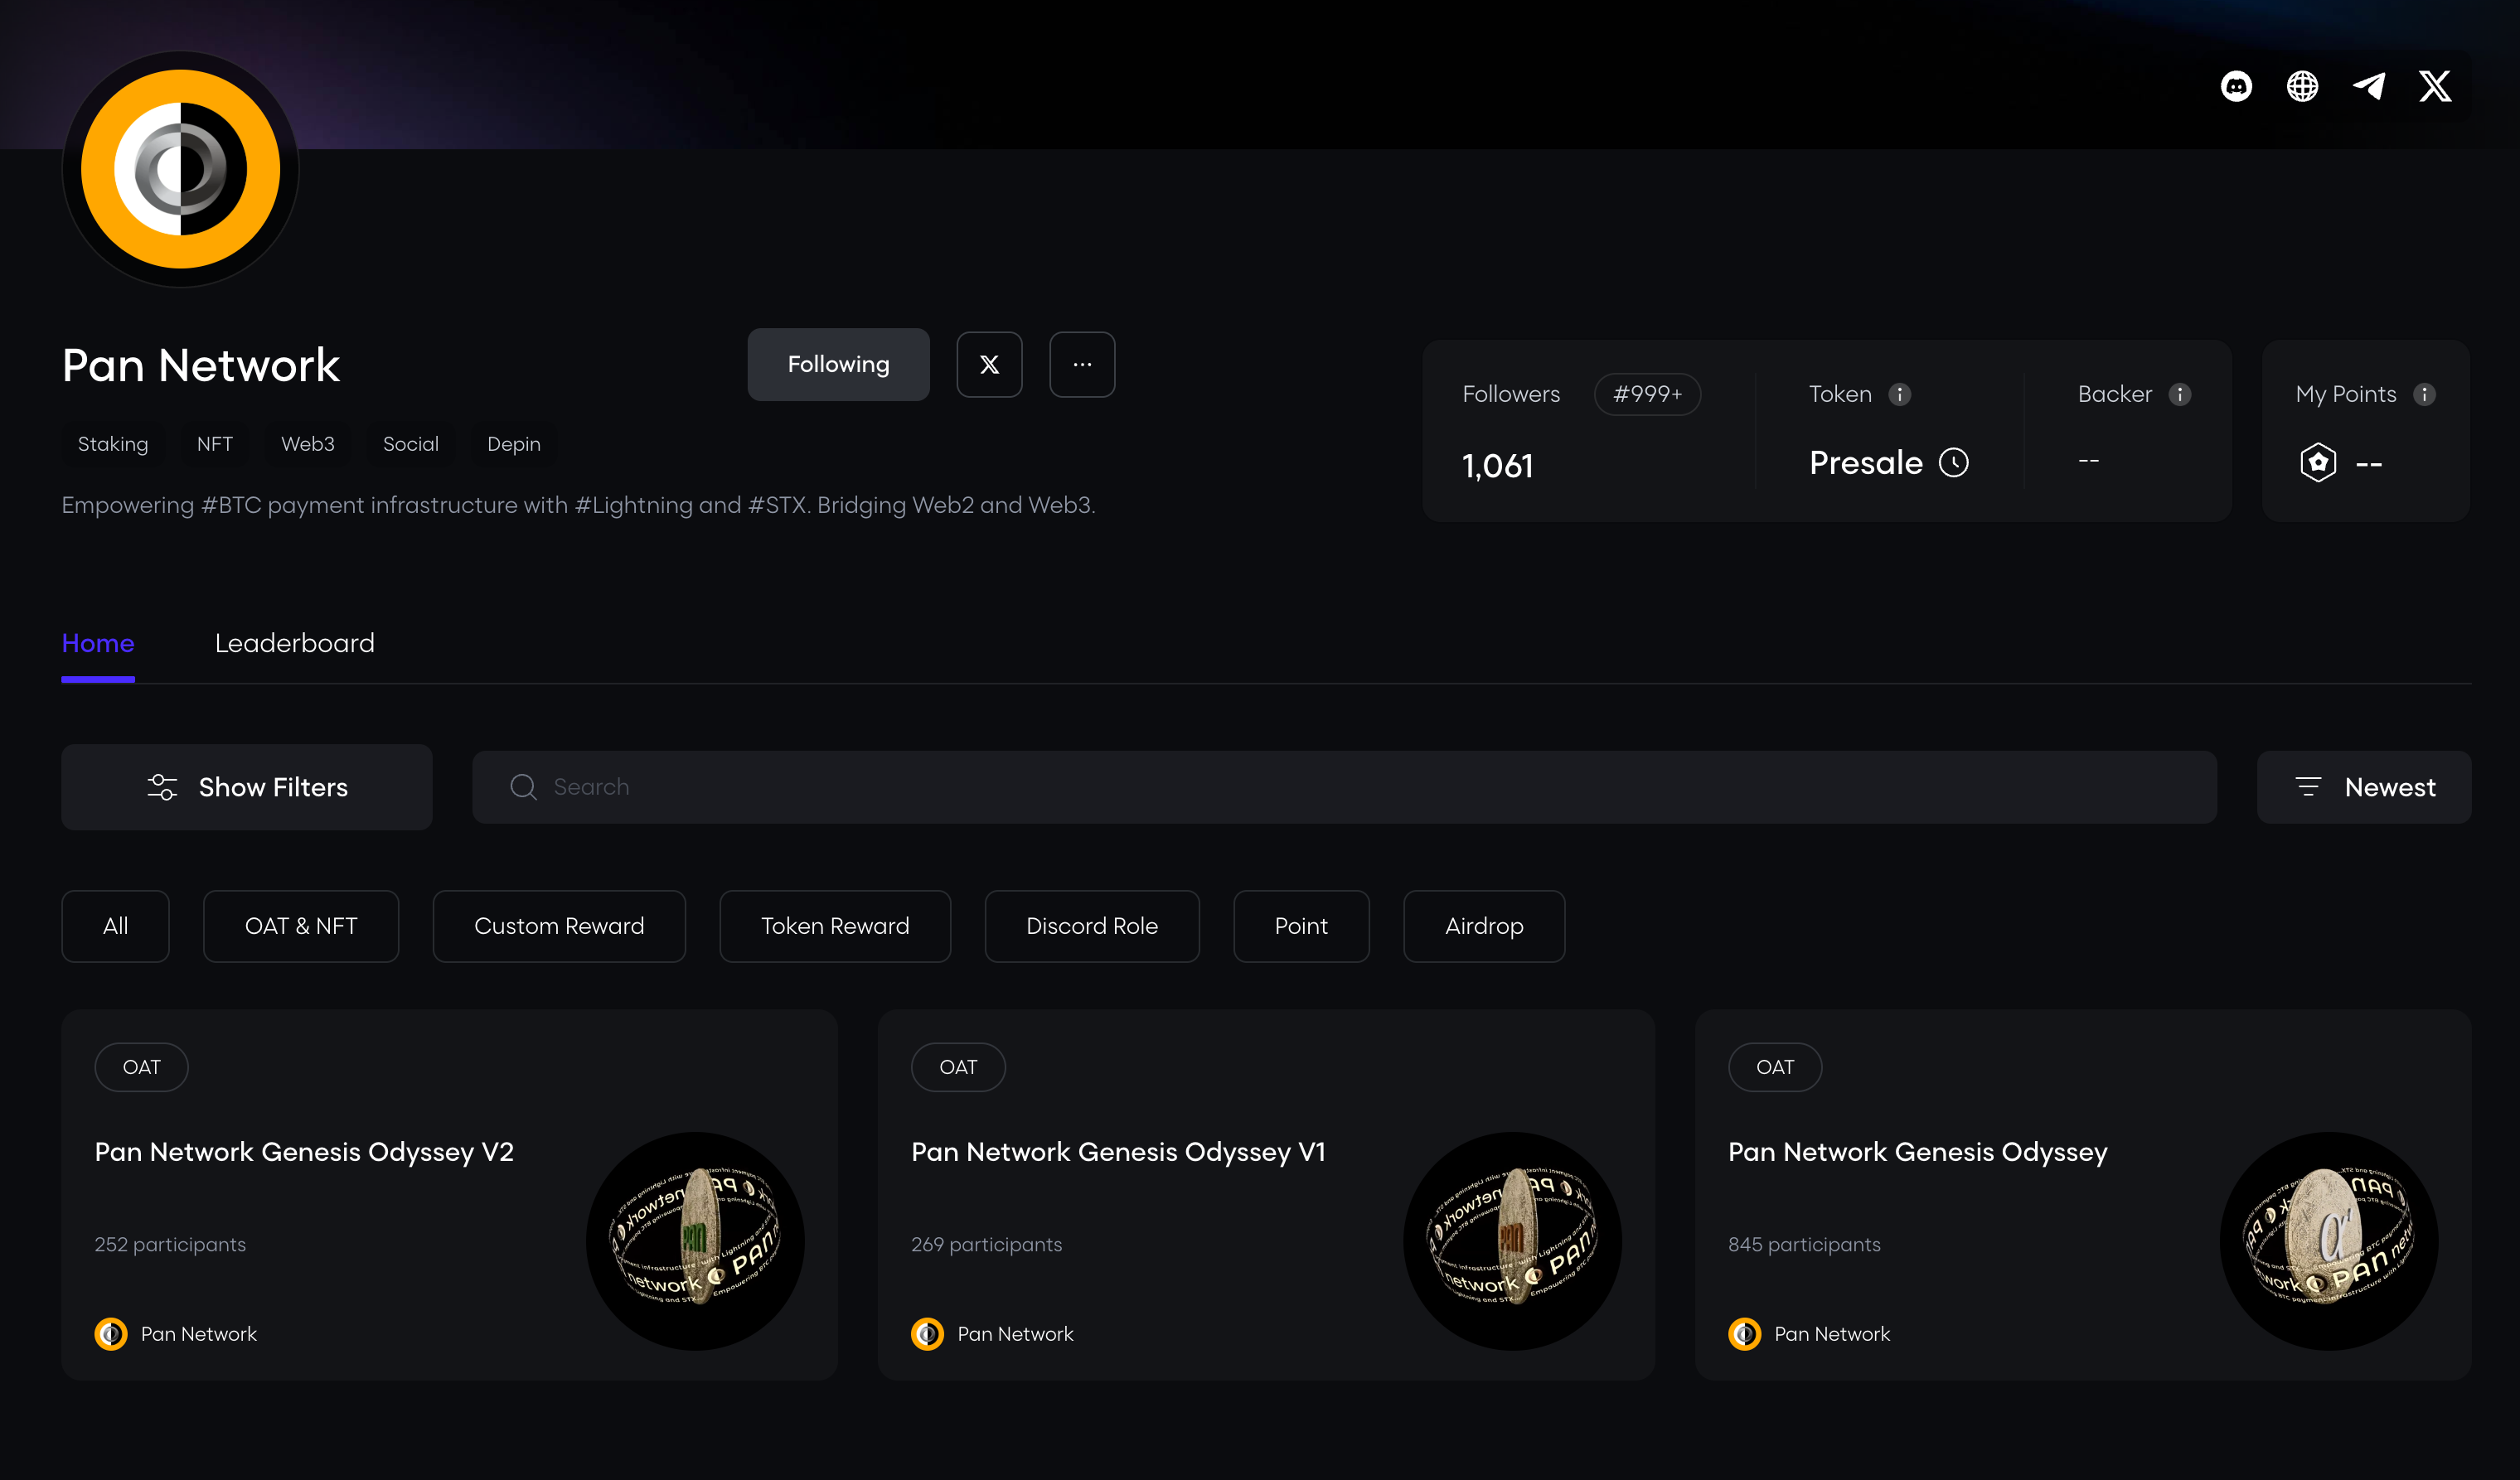Open the Telegram channel icon
This screenshot has width=2520, height=1480.
click(x=2369, y=87)
